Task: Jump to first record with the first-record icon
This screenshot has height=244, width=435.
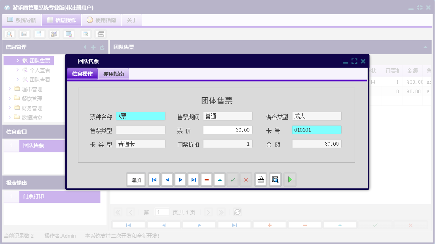Action: 154,179
